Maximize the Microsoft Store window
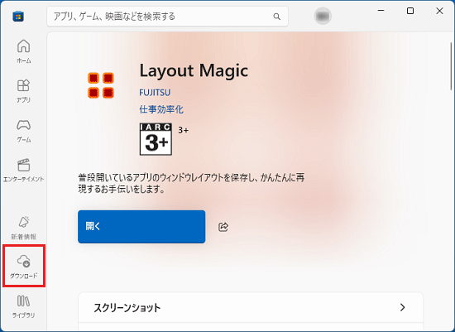 coord(410,11)
